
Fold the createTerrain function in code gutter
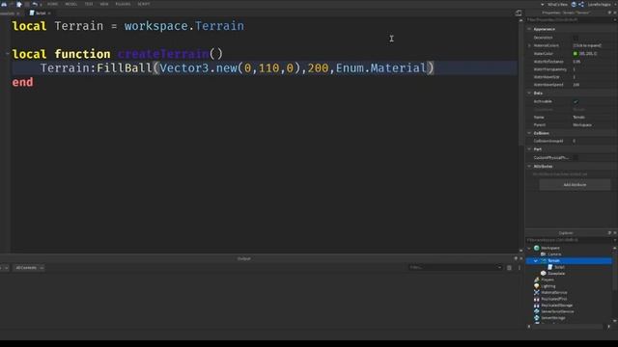tap(8, 54)
